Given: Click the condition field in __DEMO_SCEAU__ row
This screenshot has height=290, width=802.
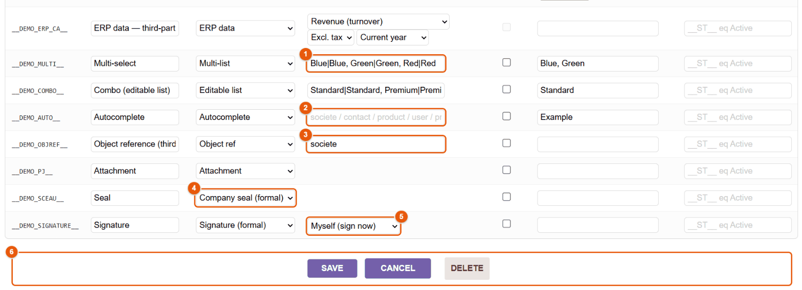Looking at the screenshot, I should [738, 198].
